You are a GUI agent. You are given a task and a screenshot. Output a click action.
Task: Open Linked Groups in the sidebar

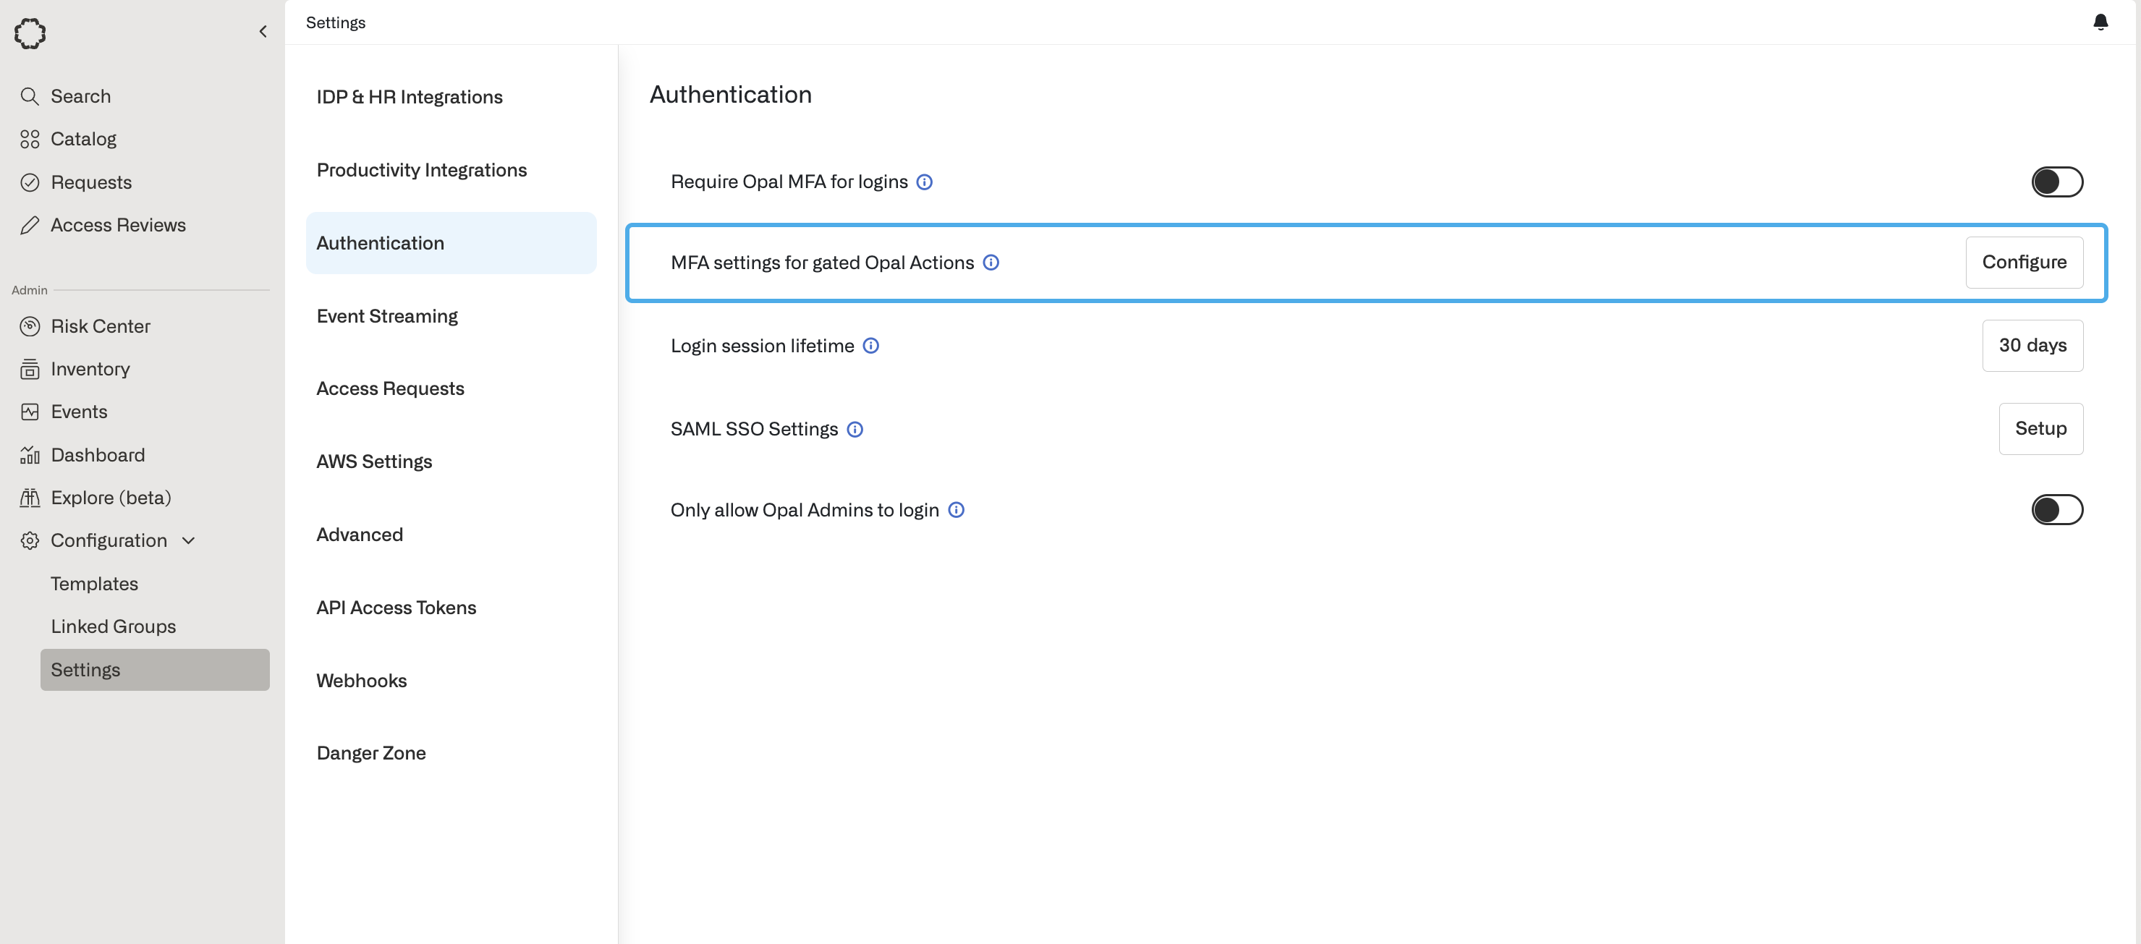tap(113, 626)
